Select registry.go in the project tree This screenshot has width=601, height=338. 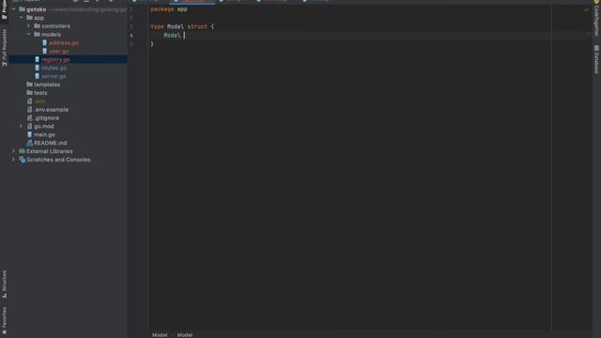click(x=55, y=59)
